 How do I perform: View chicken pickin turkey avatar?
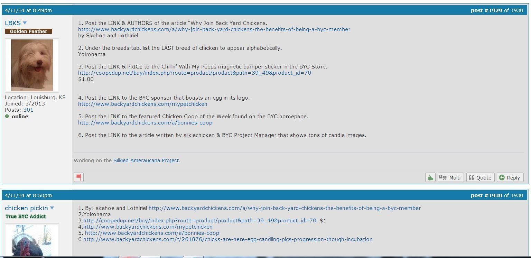32,241
